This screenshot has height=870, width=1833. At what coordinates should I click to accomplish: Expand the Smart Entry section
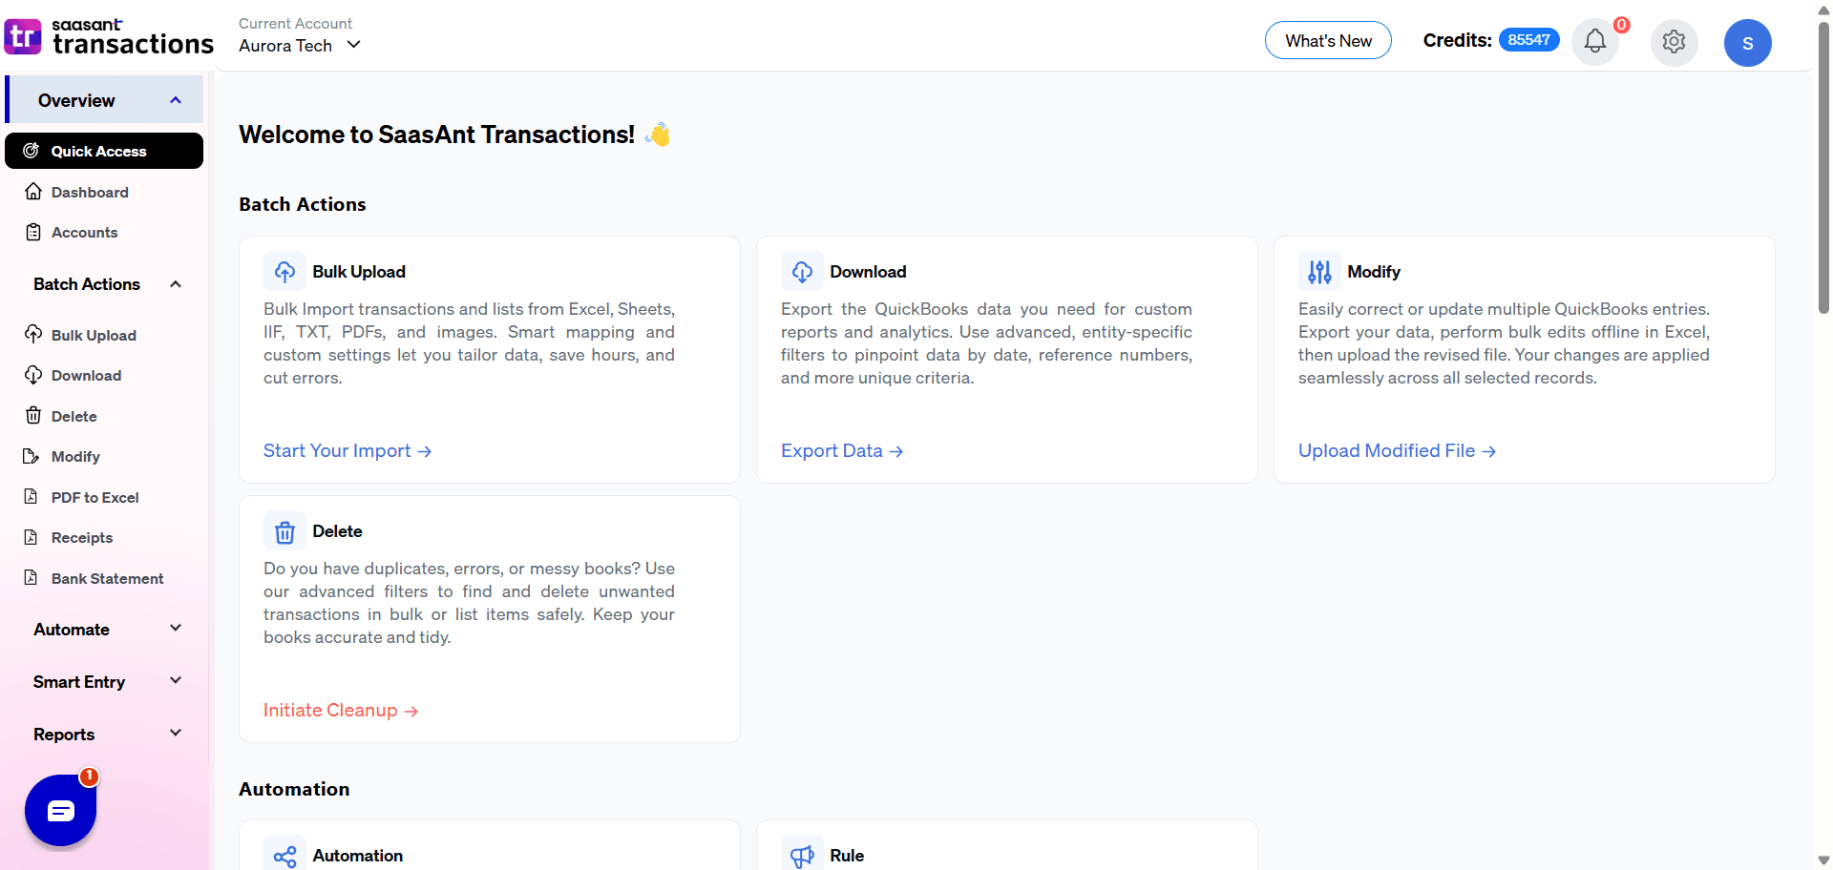point(107,681)
